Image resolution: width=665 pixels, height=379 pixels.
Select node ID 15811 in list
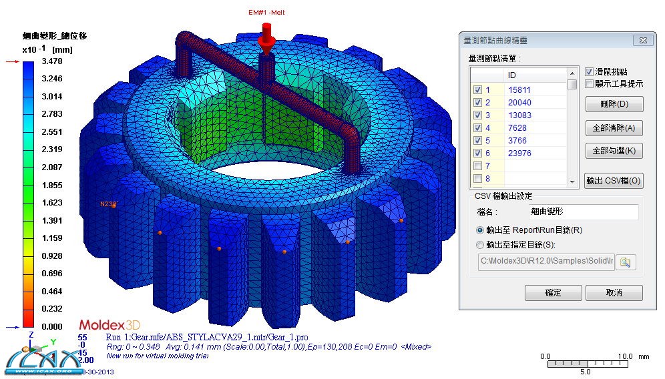519,90
